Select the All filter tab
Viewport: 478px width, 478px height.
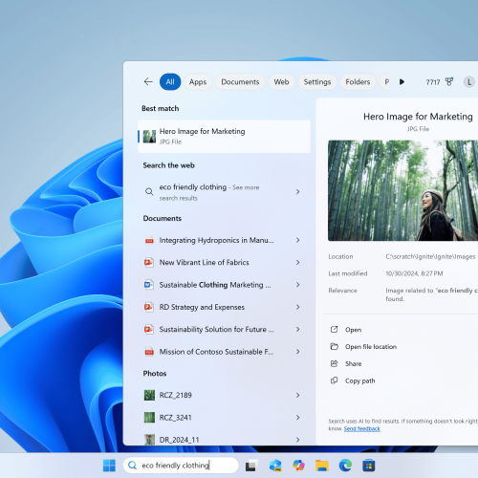pos(170,82)
